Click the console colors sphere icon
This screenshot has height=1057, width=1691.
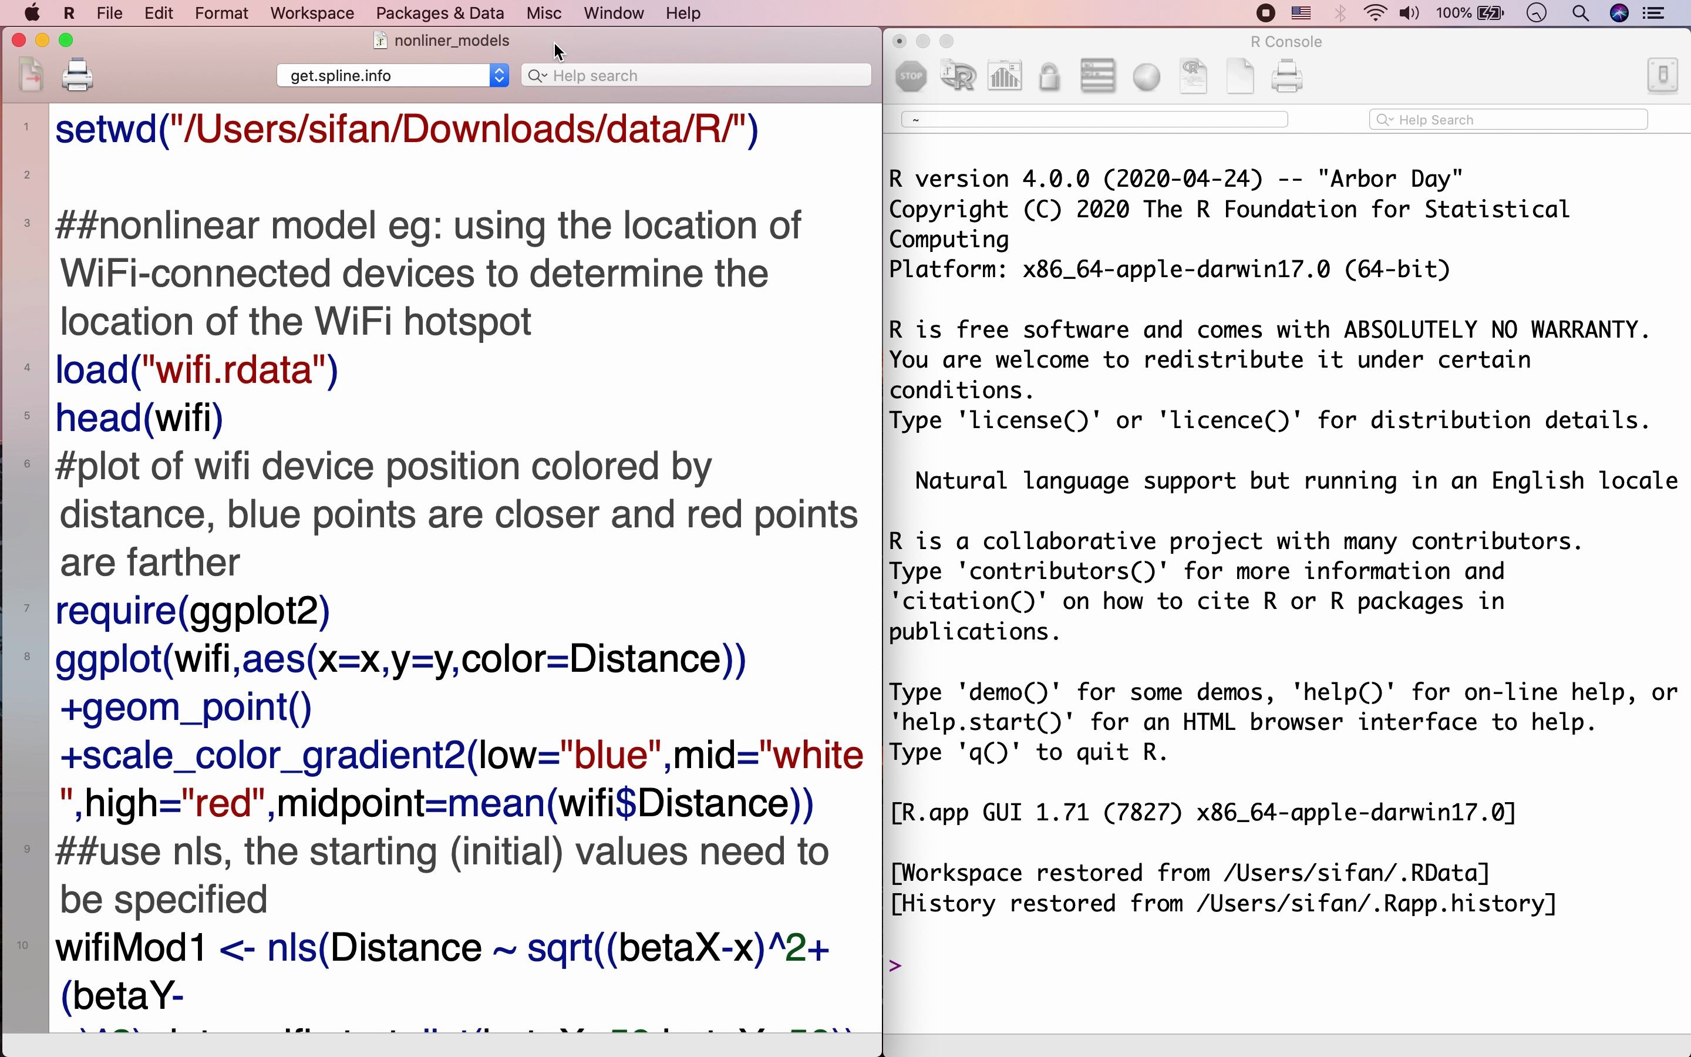[x=1146, y=76]
